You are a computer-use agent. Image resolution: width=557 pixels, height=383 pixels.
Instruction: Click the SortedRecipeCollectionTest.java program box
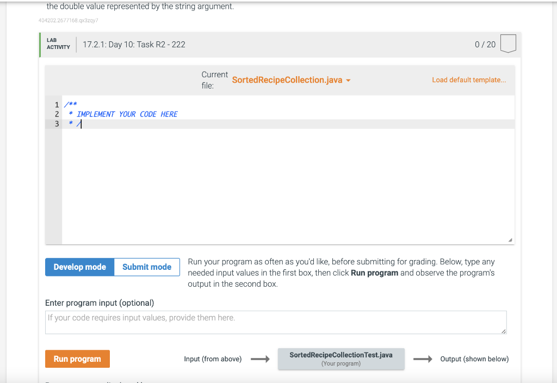(341, 359)
